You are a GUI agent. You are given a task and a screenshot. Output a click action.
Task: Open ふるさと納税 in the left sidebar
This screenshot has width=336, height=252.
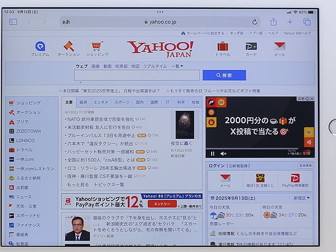click(29, 178)
